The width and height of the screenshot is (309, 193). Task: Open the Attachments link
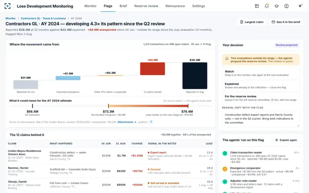click(x=127, y=122)
